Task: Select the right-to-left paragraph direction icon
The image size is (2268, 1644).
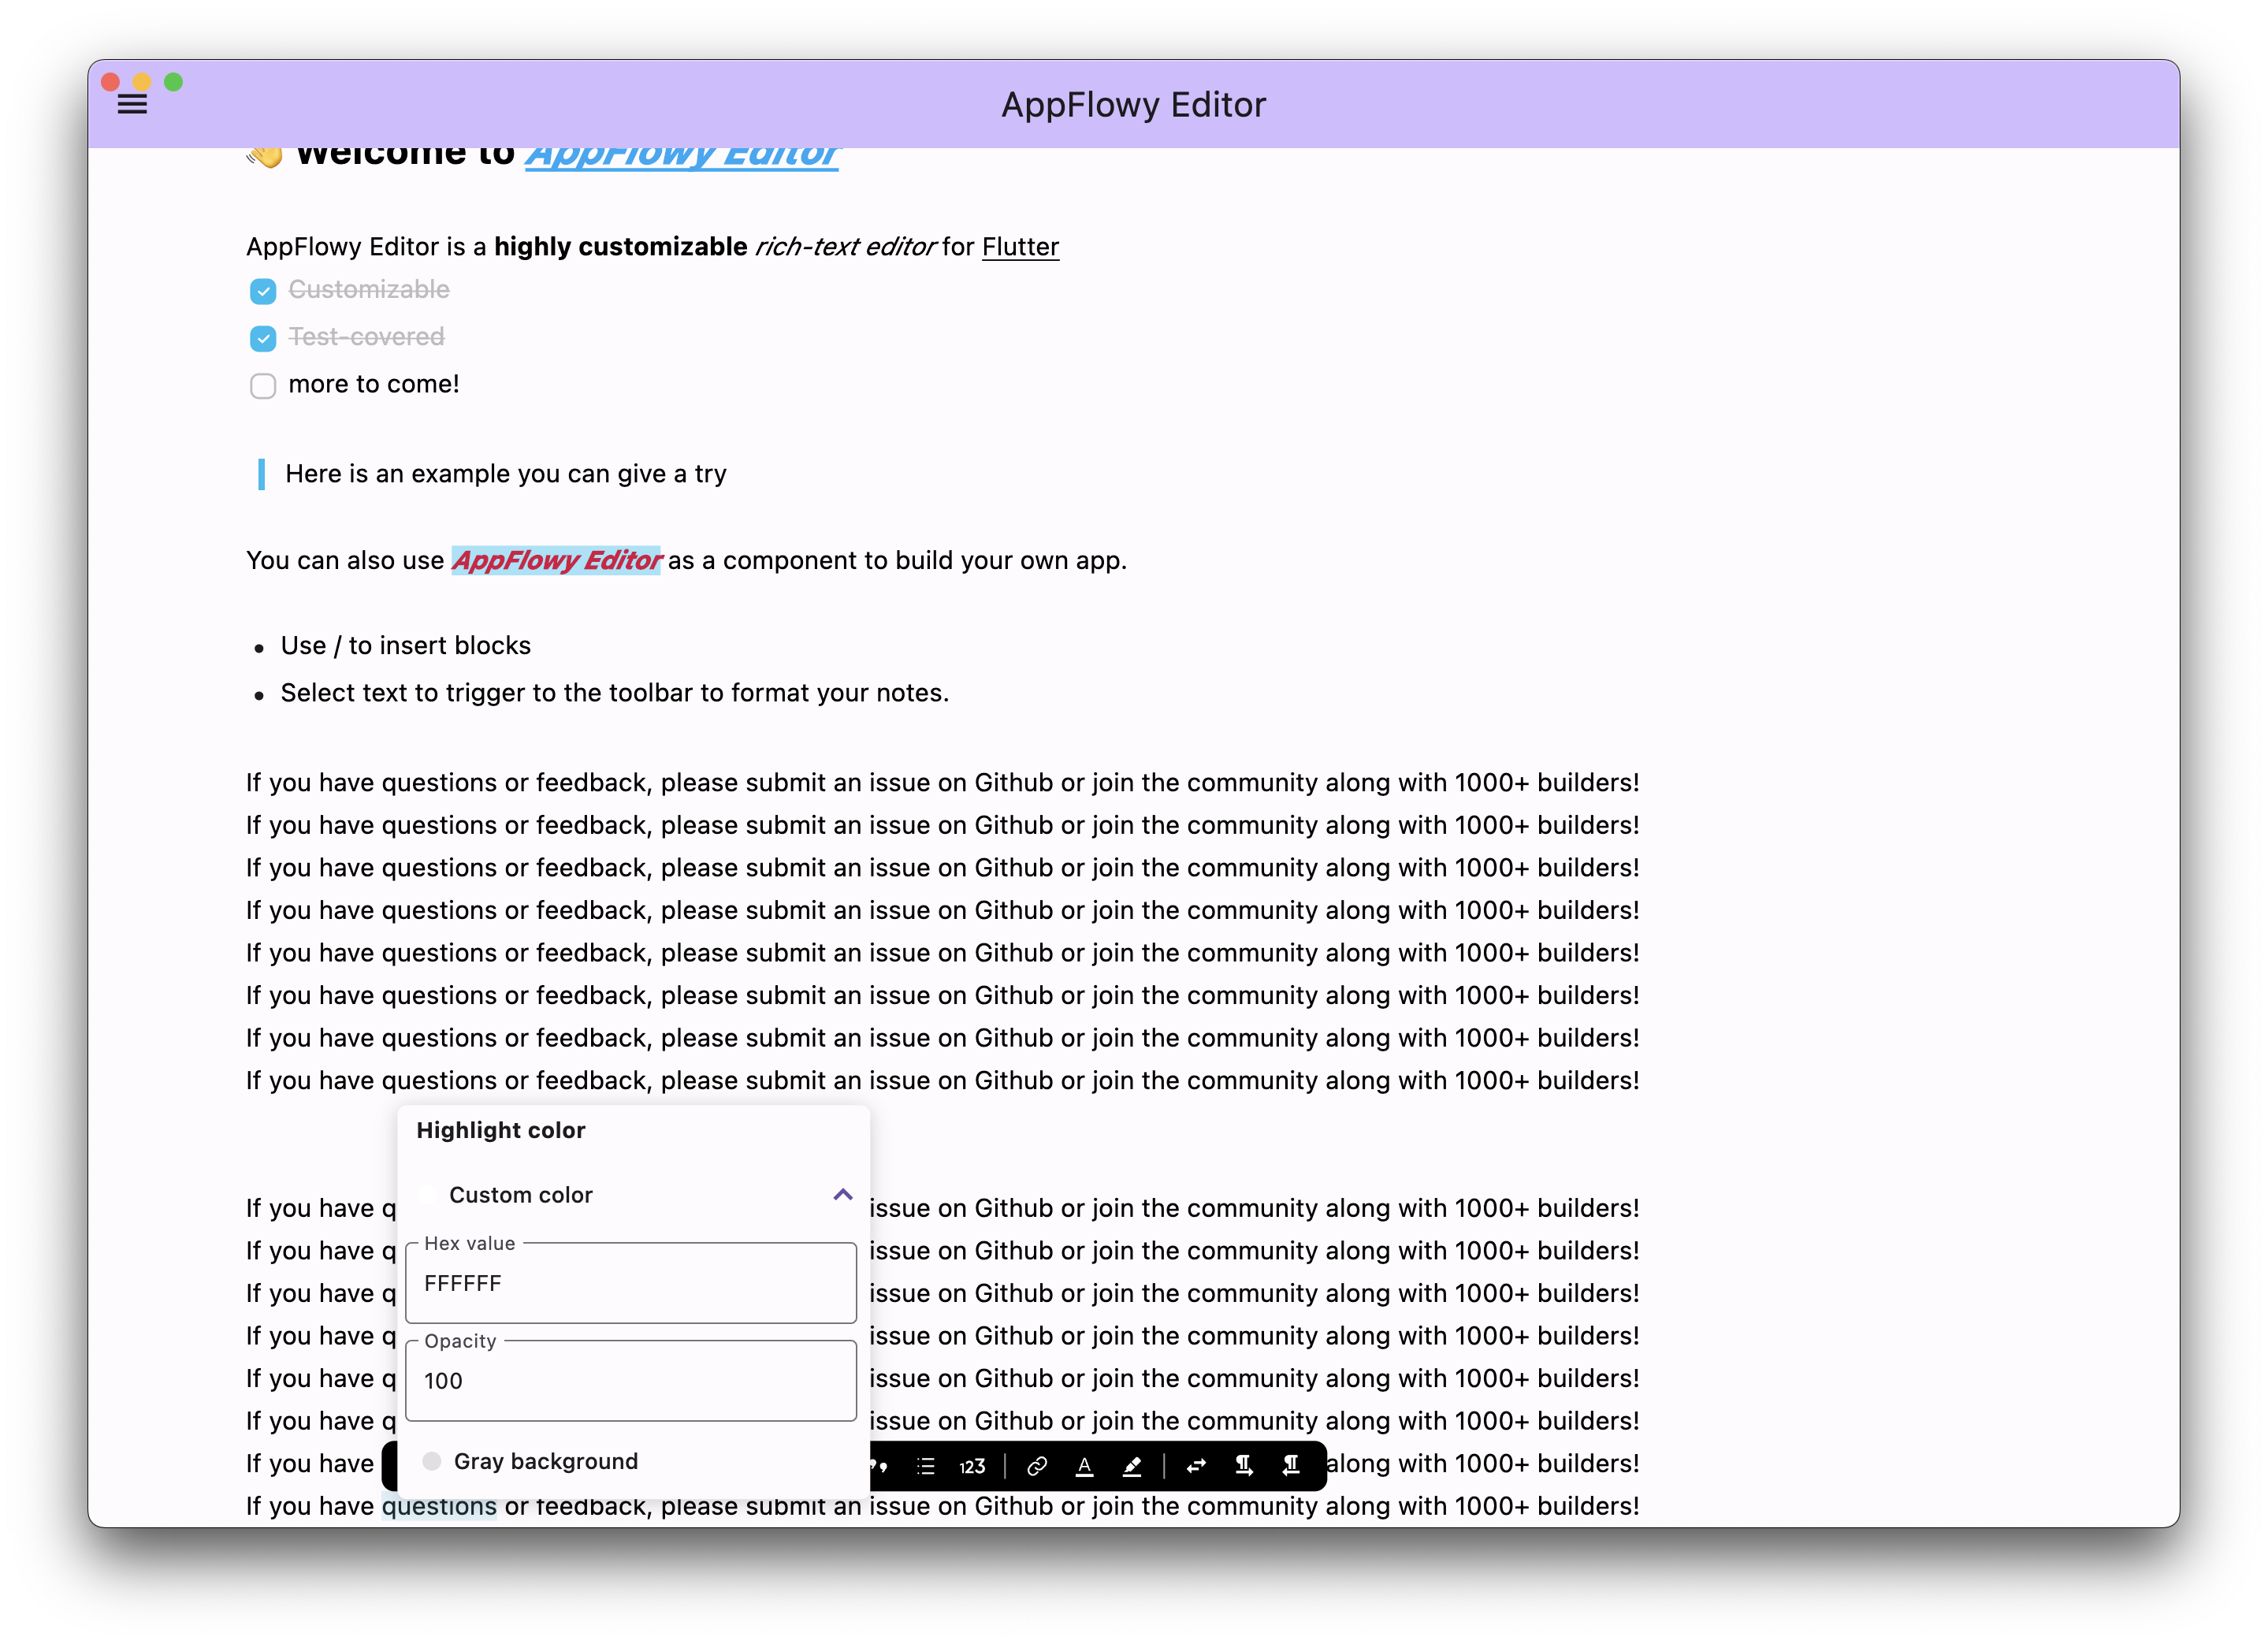Action: click(1291, 1466)
